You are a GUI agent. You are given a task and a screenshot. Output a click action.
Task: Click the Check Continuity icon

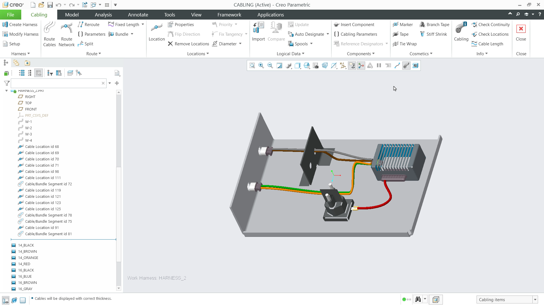point(474,25)
